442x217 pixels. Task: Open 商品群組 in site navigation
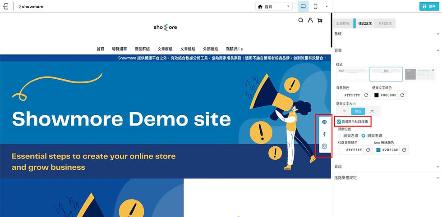pyautogui.click(x=143, y=49)
